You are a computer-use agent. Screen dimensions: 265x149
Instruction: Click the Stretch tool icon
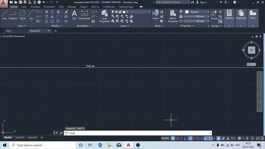(x=46, y=21)
